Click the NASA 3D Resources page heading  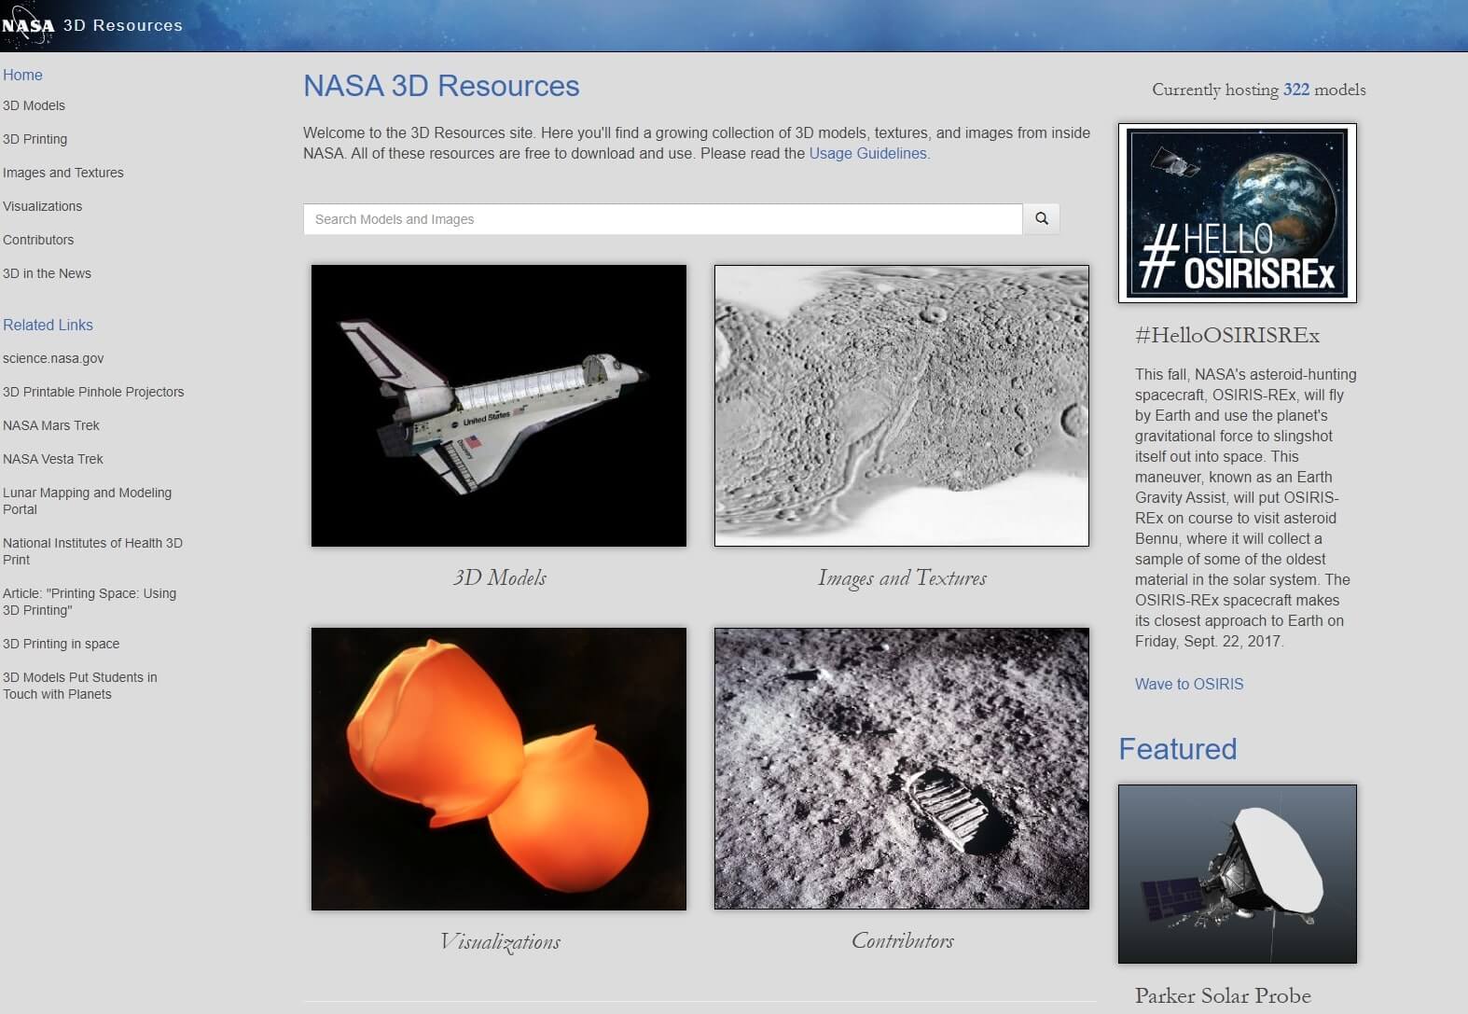pyautogui.click(x=441, y=86)
